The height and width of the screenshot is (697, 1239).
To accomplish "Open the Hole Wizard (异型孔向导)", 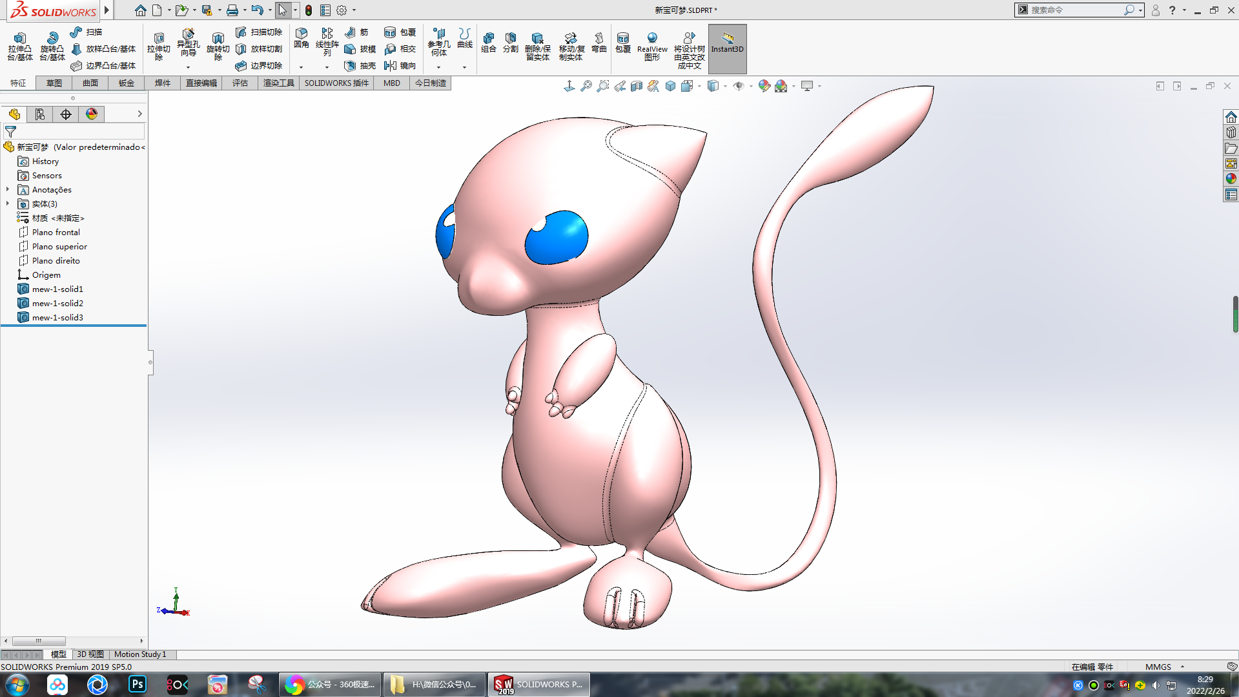I will point(188,43).
